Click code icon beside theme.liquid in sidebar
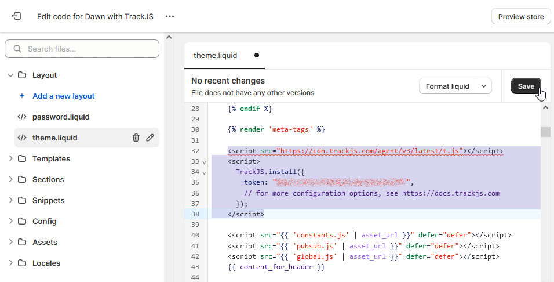 pos(22,138)
